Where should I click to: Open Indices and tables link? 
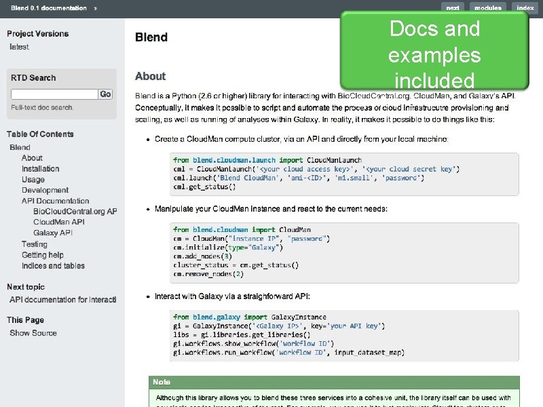pyautogui.click(x=53, y=266)
